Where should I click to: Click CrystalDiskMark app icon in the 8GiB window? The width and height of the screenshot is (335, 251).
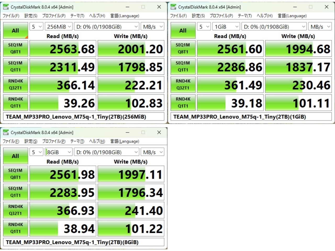coord(6,132)
